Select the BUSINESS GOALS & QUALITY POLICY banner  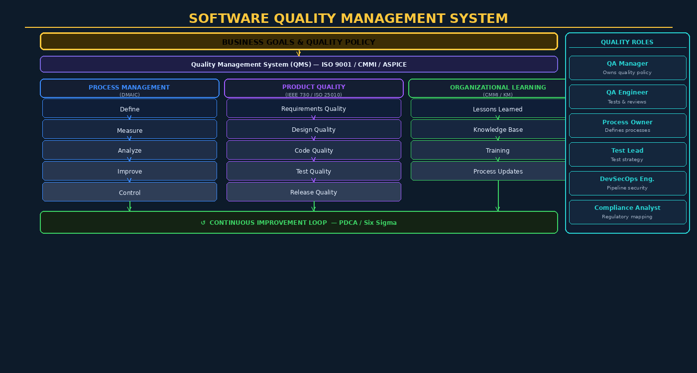pyautogui.click(x=299, y=42)
